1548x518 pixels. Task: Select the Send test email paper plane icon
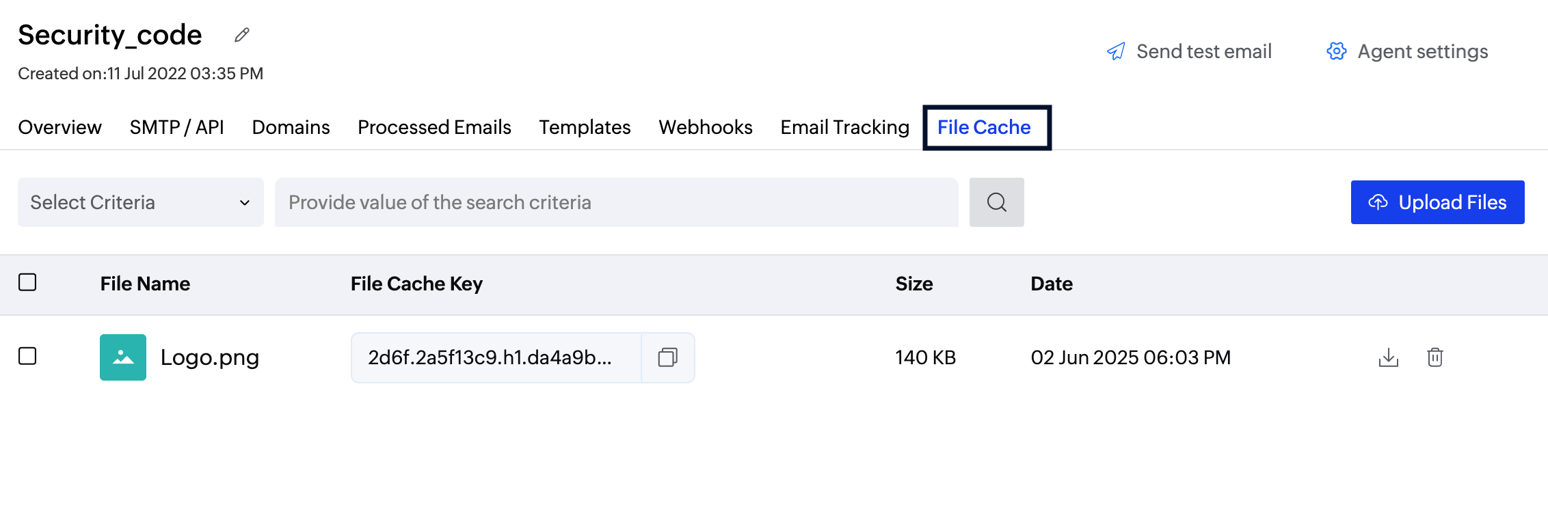[x=1116, y=51]
